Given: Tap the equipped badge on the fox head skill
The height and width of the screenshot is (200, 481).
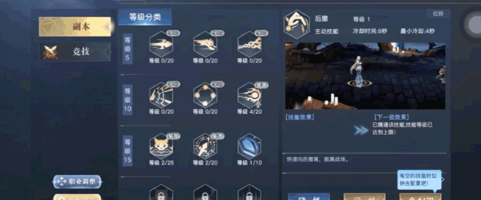Looking at the screenshot, I should 174,136.
